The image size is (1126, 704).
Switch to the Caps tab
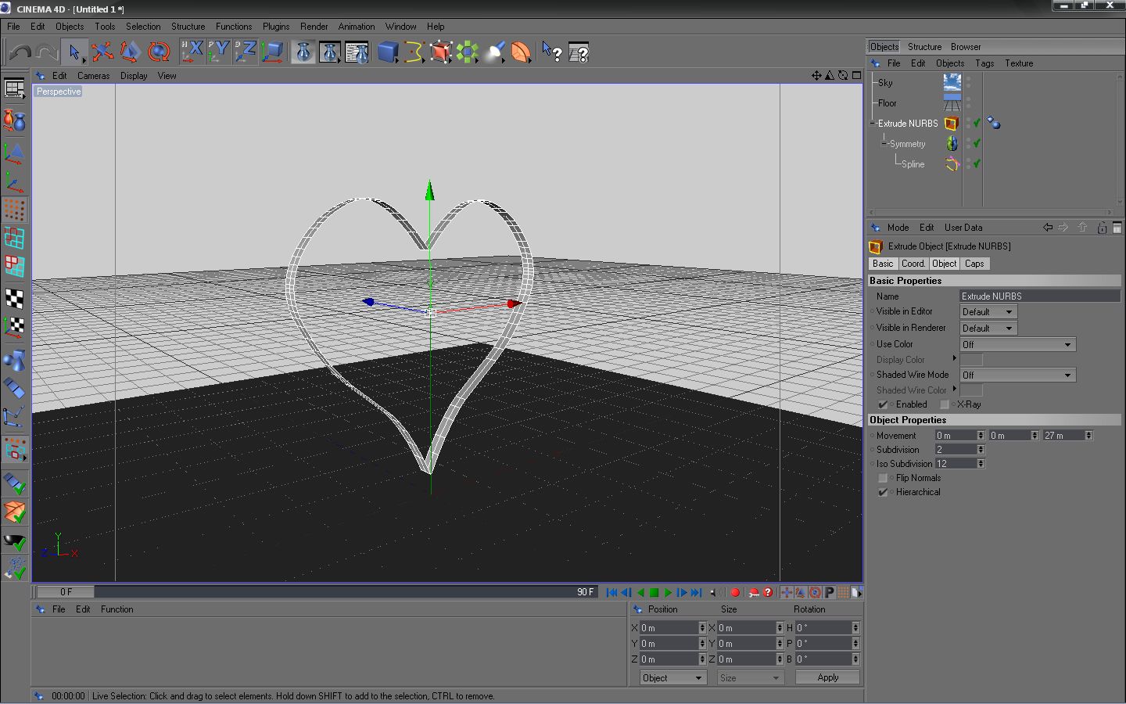[x=974, y=264]
